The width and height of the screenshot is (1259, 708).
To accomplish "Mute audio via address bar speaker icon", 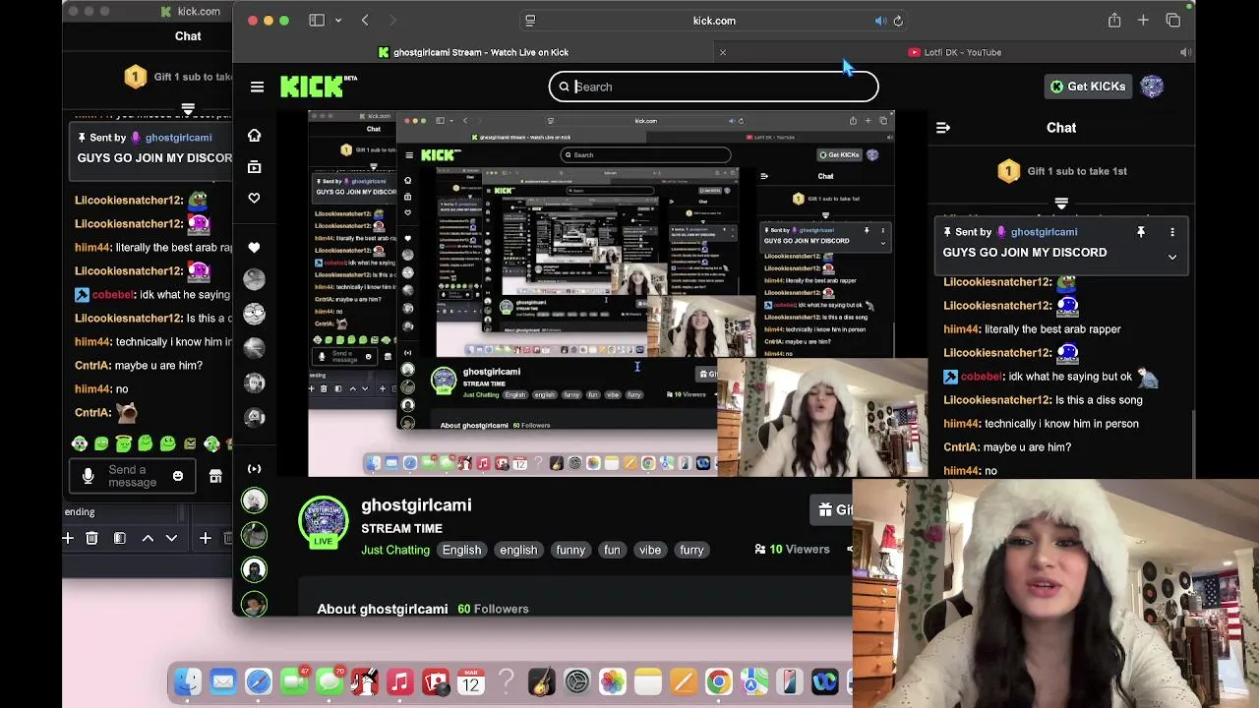I will pos(880,21).
